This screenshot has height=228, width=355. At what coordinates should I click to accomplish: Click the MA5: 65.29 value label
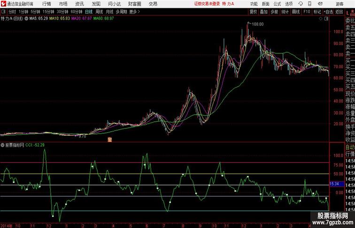[x=39, y=19]
